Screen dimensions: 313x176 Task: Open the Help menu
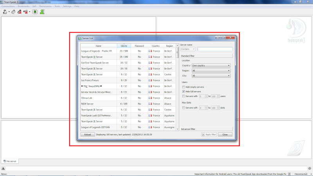pyautogui.click(x=77, y=6)
